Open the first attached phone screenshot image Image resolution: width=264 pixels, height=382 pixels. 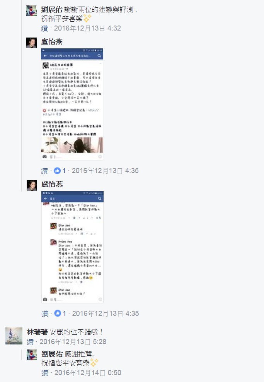click(72, 104)
